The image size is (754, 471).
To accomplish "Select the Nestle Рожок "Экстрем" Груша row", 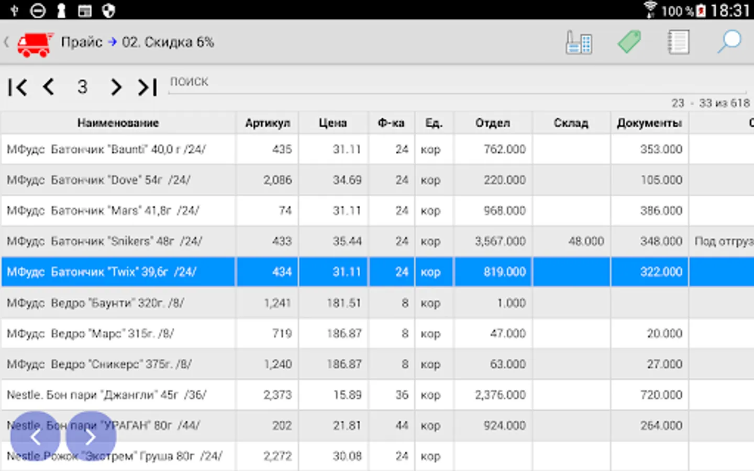I will 377,456.
